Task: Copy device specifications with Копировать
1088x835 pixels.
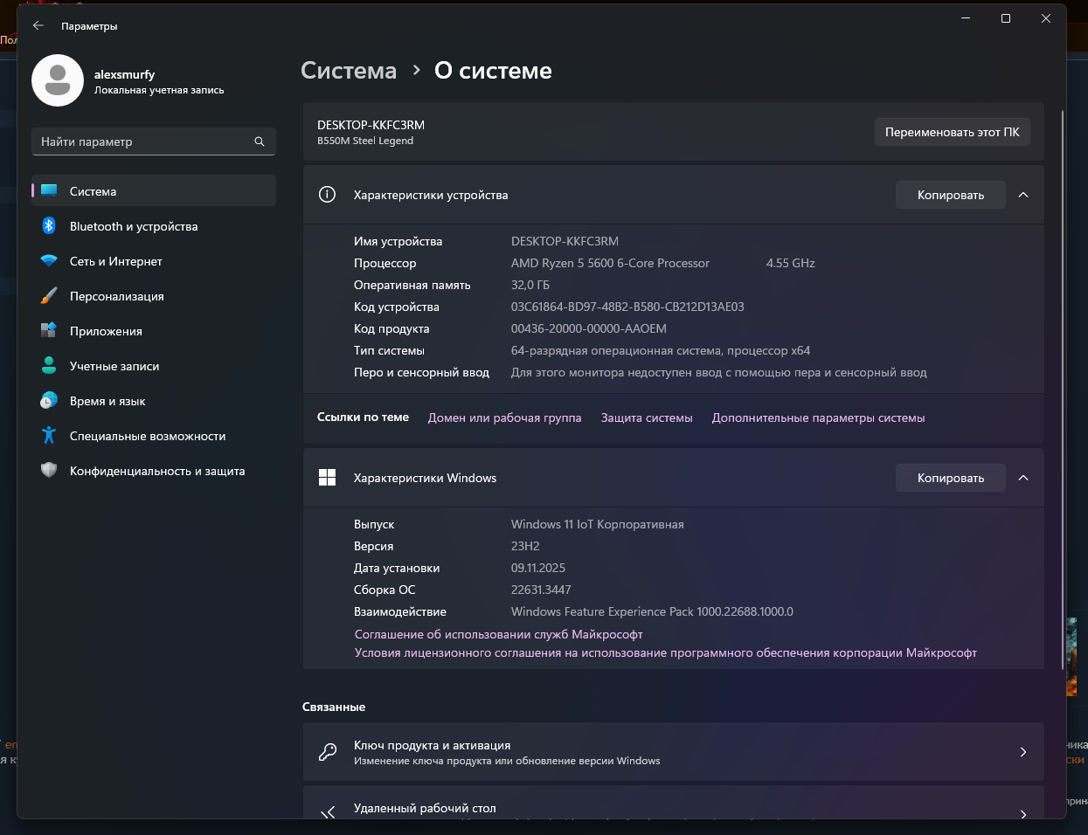Action: point(950,195)
